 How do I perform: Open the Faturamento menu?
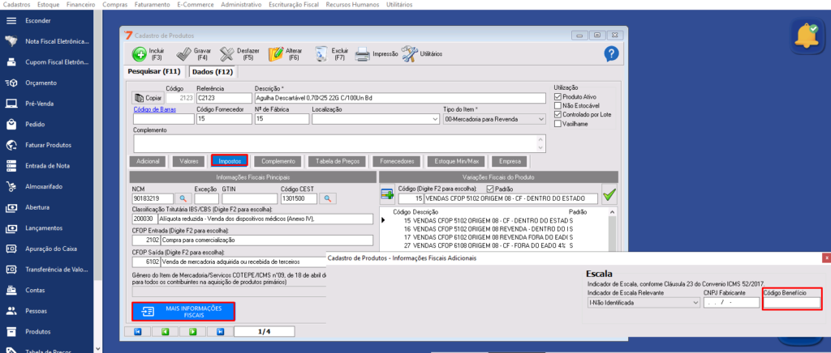pos(153,5)
